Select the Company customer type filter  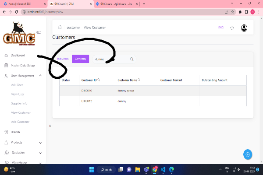80,59
